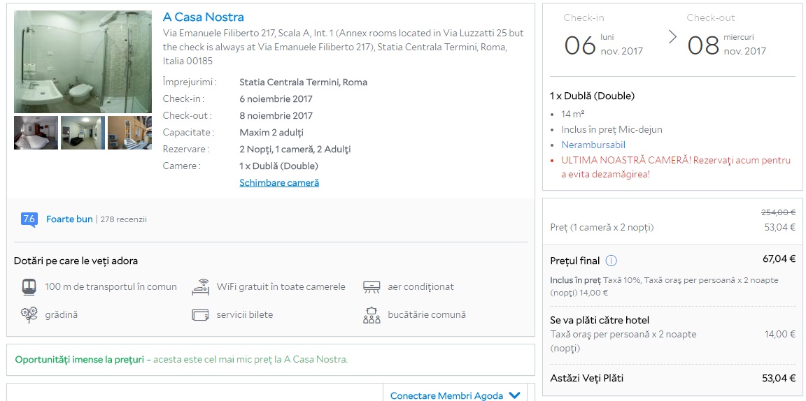Click the check-out date 08 nov. 2017
806x401 pixels.
coord(726,45)
